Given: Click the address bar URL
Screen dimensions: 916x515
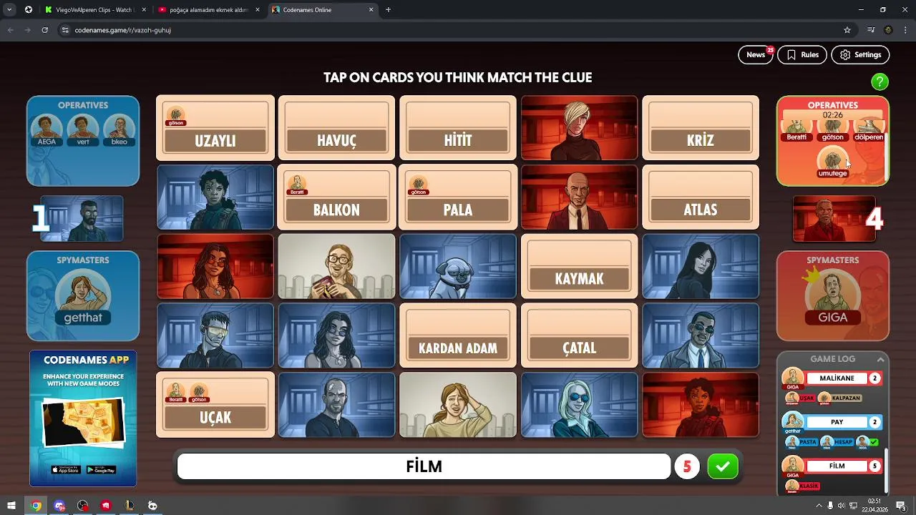Looking at the screenshot, I should 122,30.
